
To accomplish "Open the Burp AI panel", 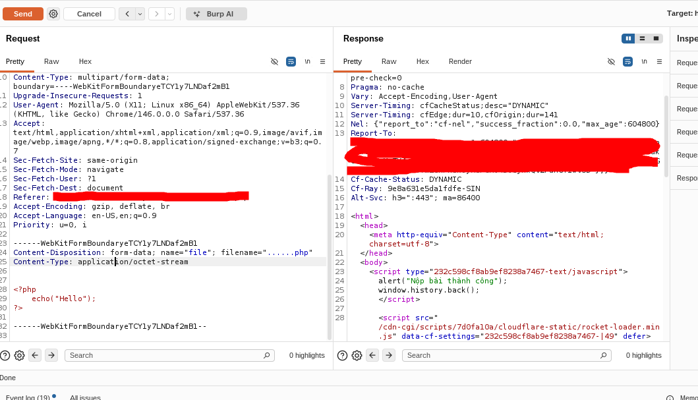I will pos(216,14).
